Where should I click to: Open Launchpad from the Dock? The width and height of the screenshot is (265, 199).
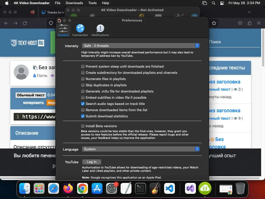tap(39, 188)
